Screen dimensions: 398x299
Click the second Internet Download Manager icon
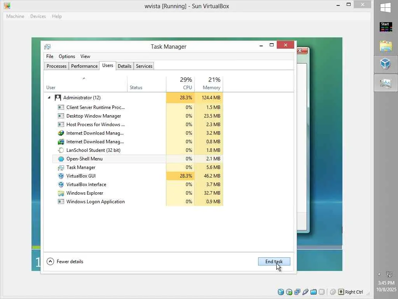[61, 142]
